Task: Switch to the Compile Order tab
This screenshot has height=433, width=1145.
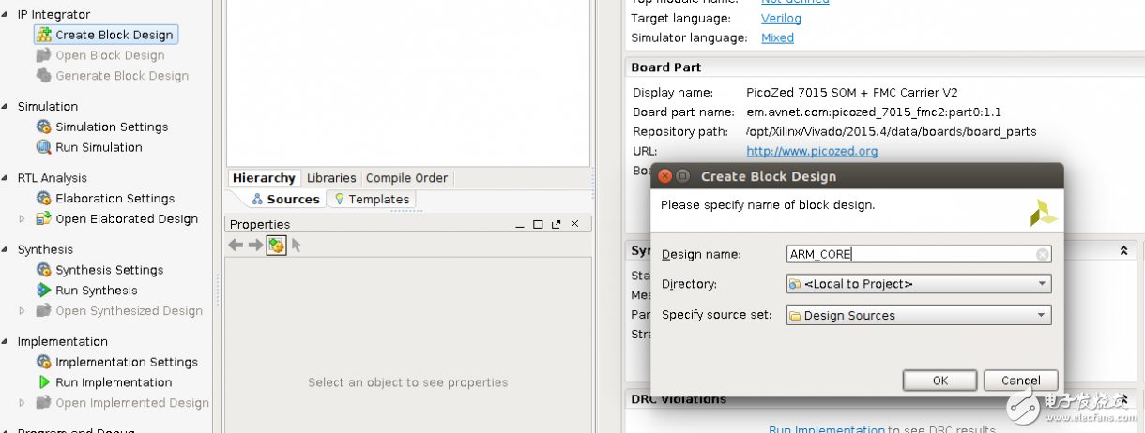Action: coord(406,178)
